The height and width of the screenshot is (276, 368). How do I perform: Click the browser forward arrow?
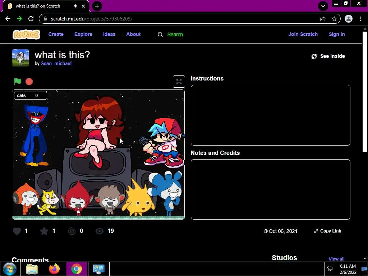pyautogui.click(x=19, y=19)
